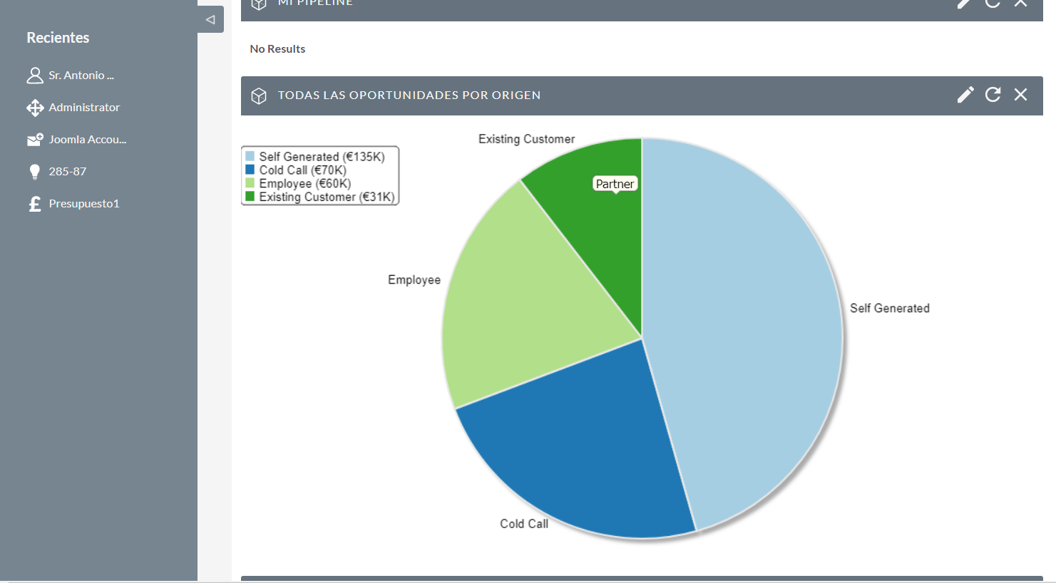Edit the TODAS LAS OPORTUNIDADES dashlet
Viewport: 1056px width, 583px height.
tap(965, 94)
